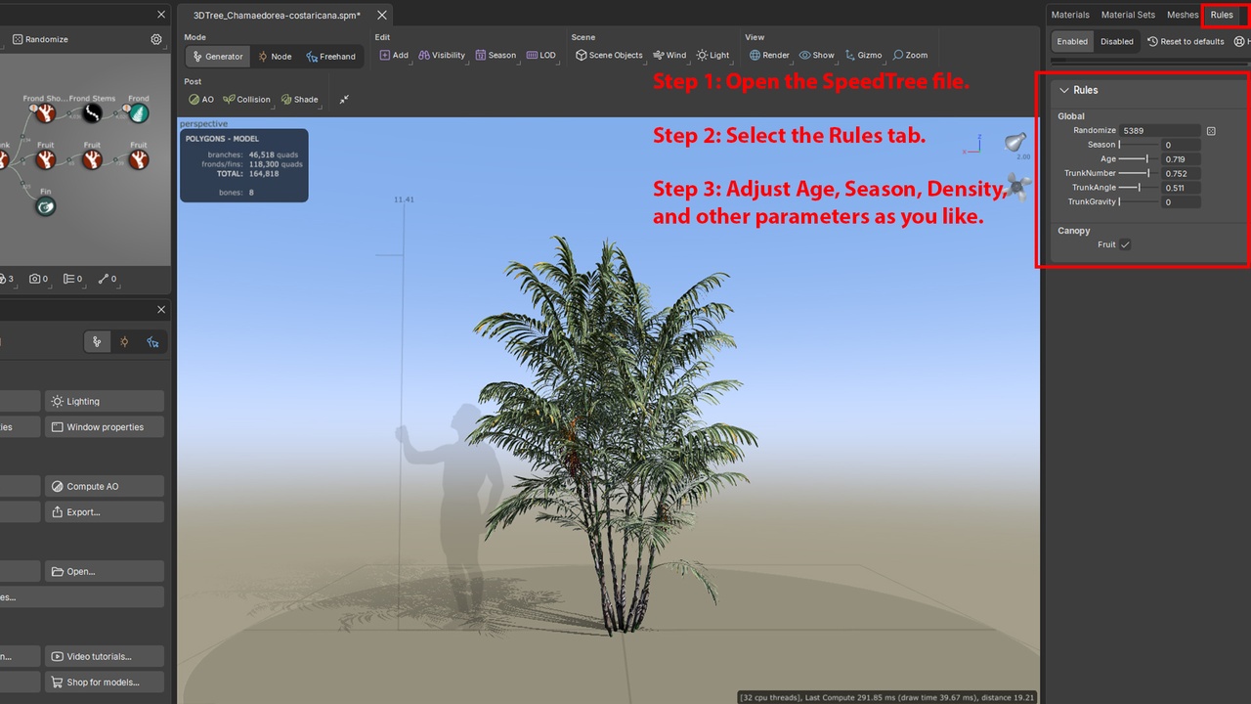
Task: Open the Season menu in Edit toolbar
Action: (496, 55)
